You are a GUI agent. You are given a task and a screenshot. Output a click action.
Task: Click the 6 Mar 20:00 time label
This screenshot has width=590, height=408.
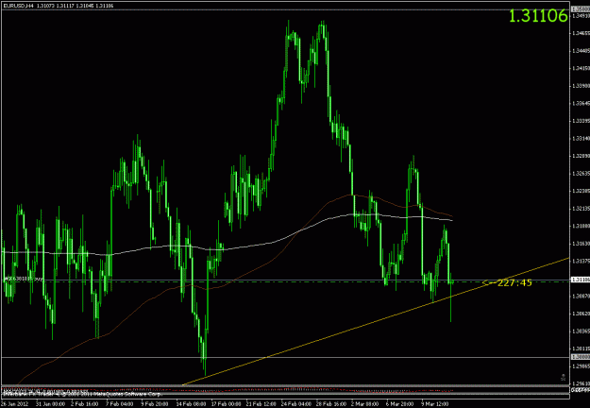[x=400, y=404]
